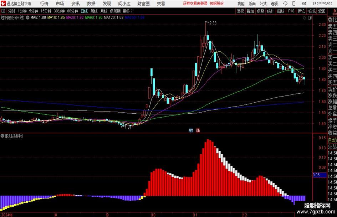The image size is (337, 217).
Task: Click the 统计 statistics button
Action: 270,11
